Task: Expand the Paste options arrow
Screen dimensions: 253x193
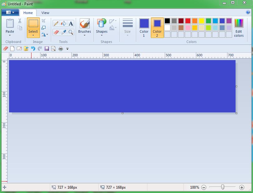Action: (10, 35)
